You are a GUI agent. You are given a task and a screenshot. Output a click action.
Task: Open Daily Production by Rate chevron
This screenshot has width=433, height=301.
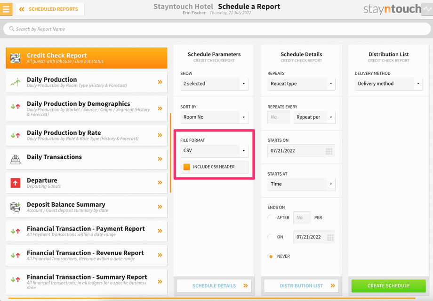tap(160, 135)
